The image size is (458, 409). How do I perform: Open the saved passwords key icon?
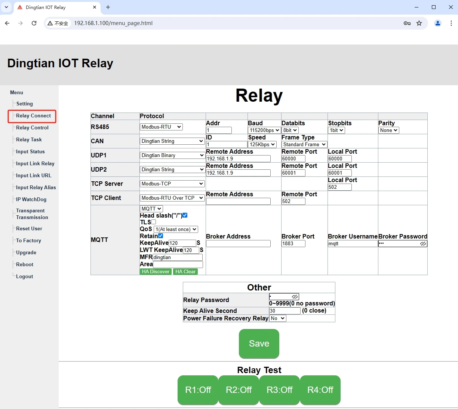407,23
